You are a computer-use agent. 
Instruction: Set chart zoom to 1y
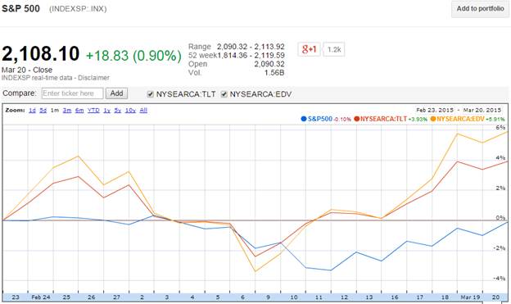[107, 111]
